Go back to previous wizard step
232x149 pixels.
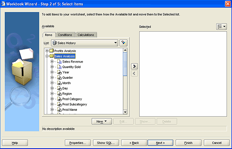(134, 143)
